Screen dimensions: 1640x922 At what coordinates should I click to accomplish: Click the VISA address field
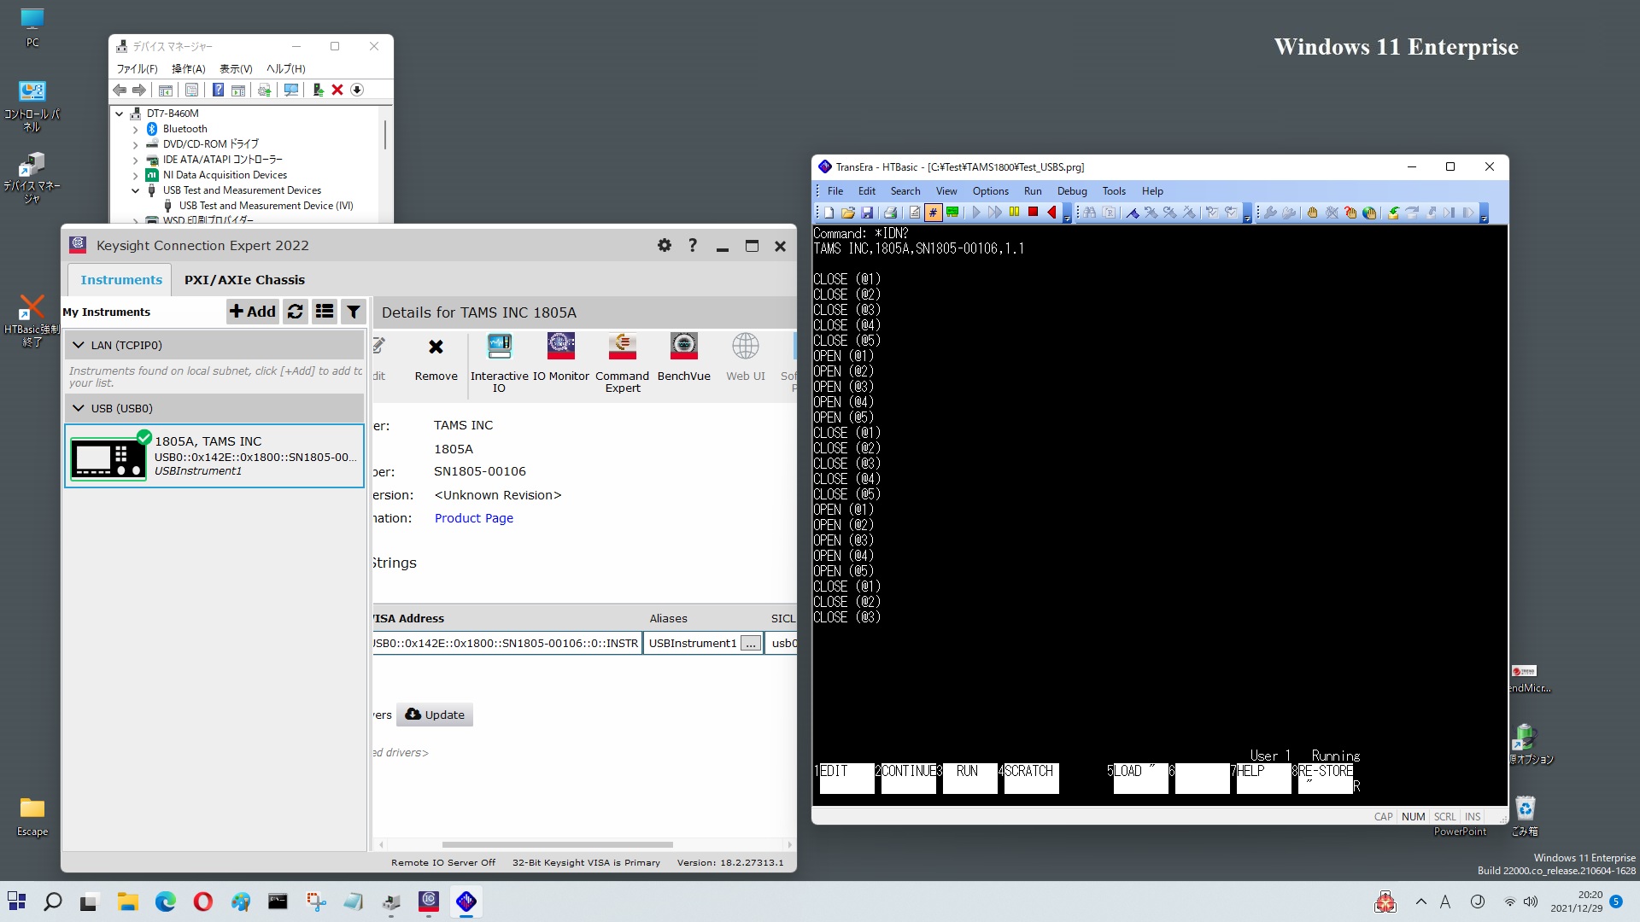(x=506, y=644)
